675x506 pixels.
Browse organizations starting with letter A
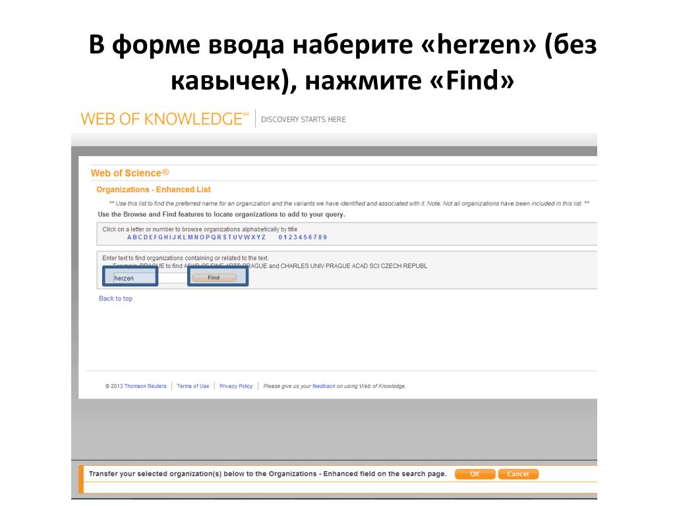coord(129,237)
